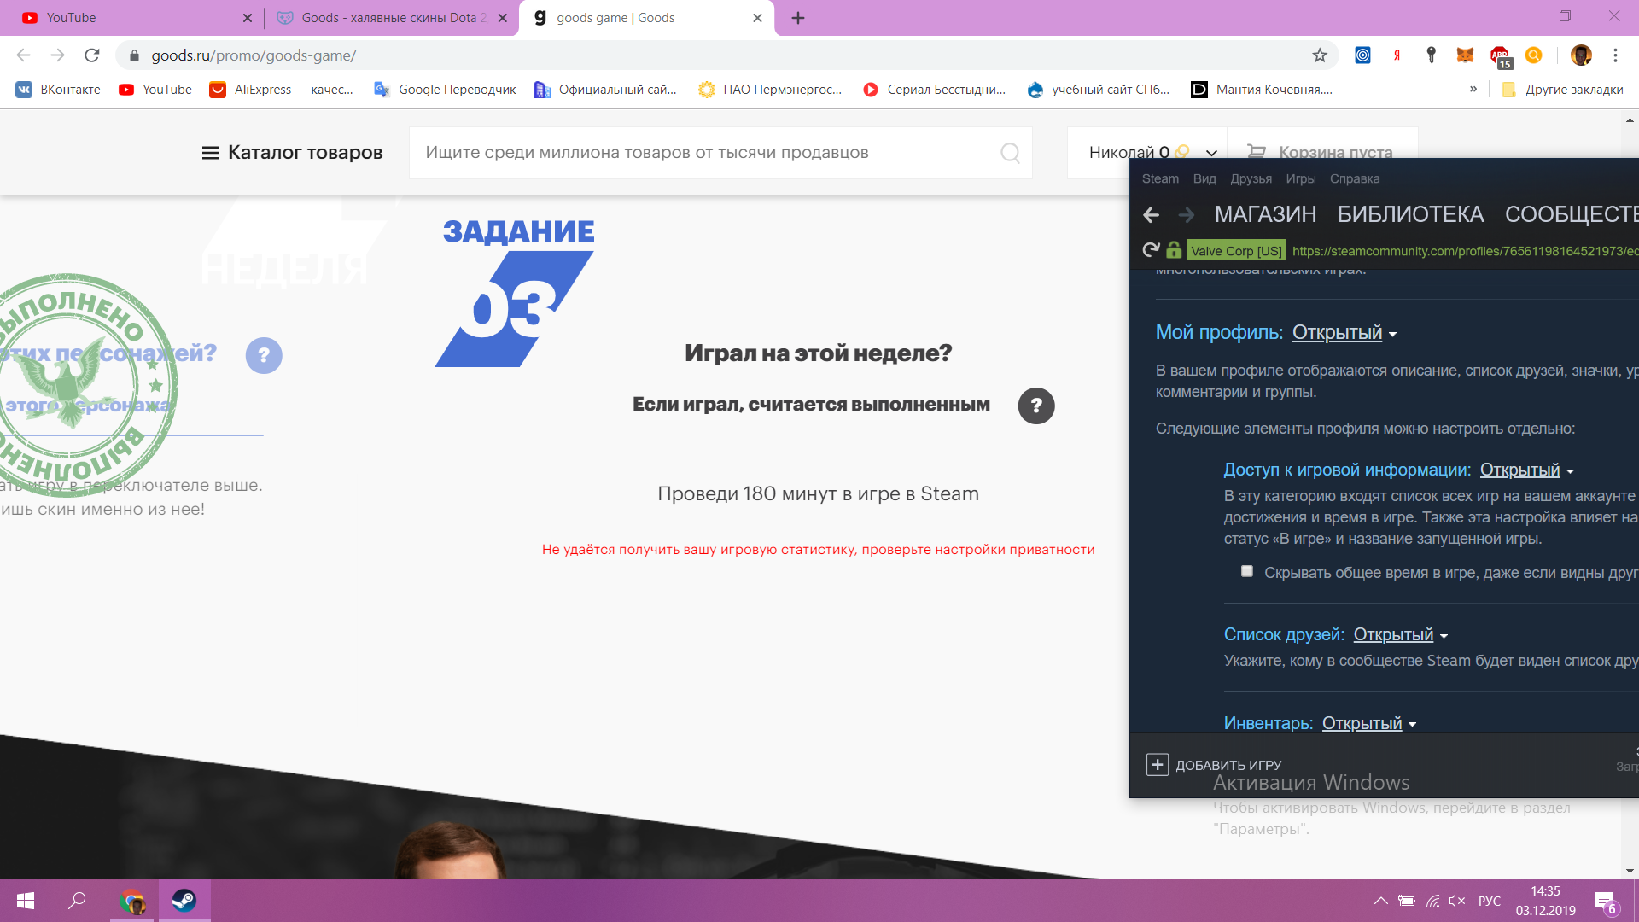The height and width of the screenshot is (922, 1639).
Task: Close the goods game tab
Action: (757, 18)
